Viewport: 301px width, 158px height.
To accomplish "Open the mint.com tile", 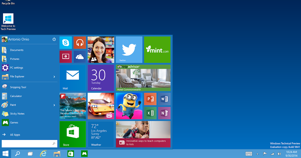I will (157, 50).
